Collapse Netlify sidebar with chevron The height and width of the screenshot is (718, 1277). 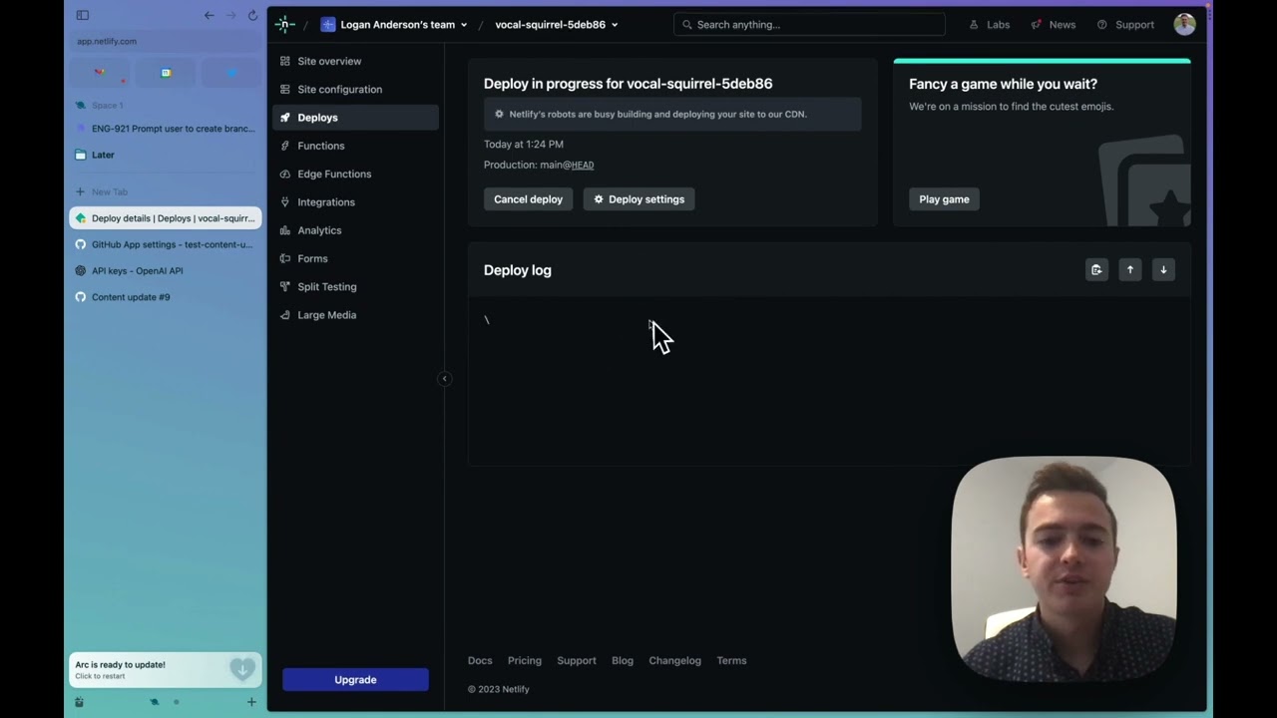tap(445, 378)
